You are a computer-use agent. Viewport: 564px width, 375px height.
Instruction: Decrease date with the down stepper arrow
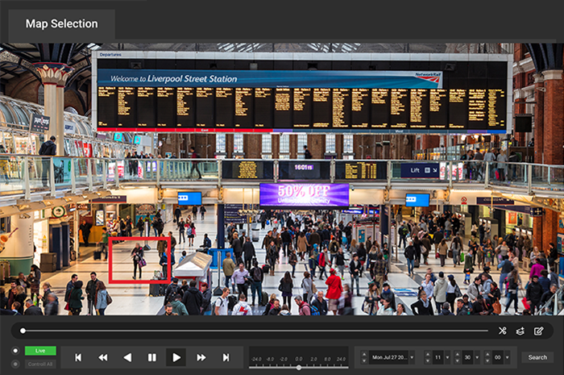pos(364,360)
